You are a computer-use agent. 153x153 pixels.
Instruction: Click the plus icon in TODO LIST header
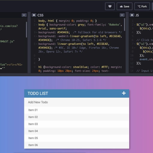click(x=124, y=93)
